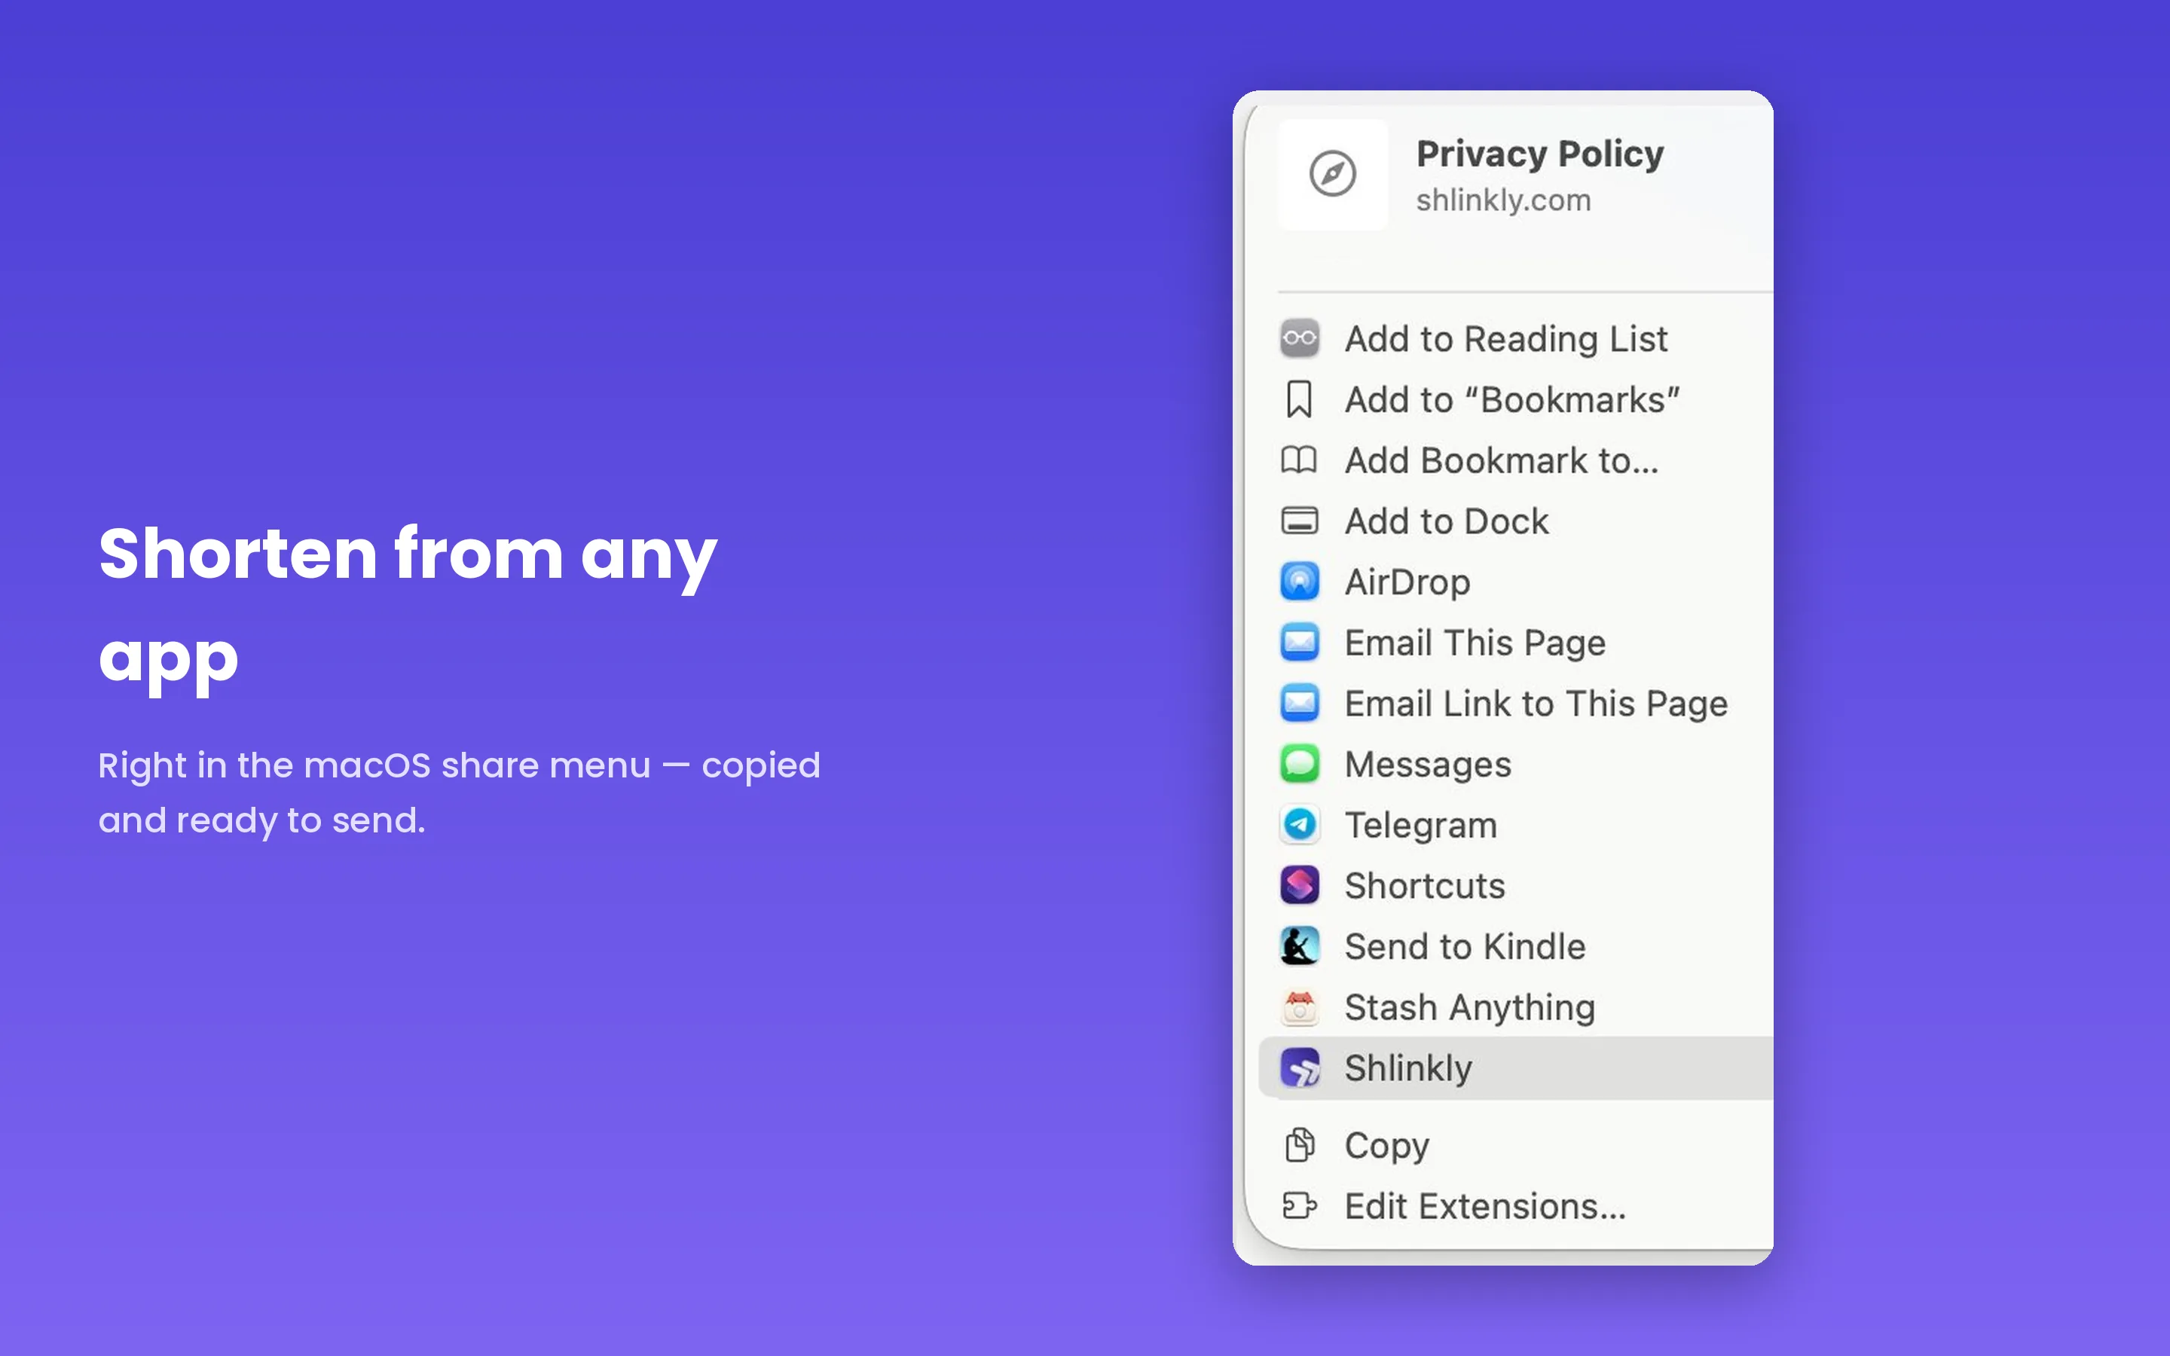Image resolution: width=2170 pixels, height=1356 pixels.
Task: Click the open book icon for Add Bookmark to
Action: pyautogui.click(x=1299, y=460)
